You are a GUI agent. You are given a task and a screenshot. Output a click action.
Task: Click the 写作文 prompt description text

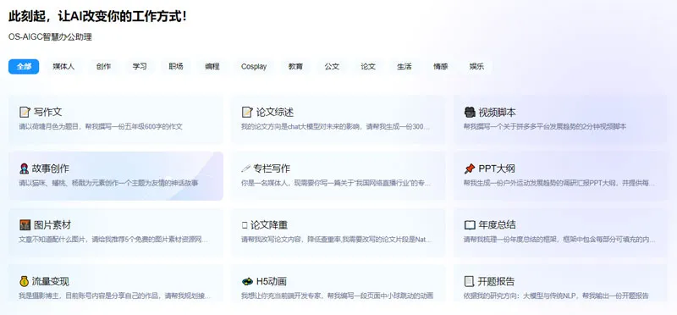101,127
